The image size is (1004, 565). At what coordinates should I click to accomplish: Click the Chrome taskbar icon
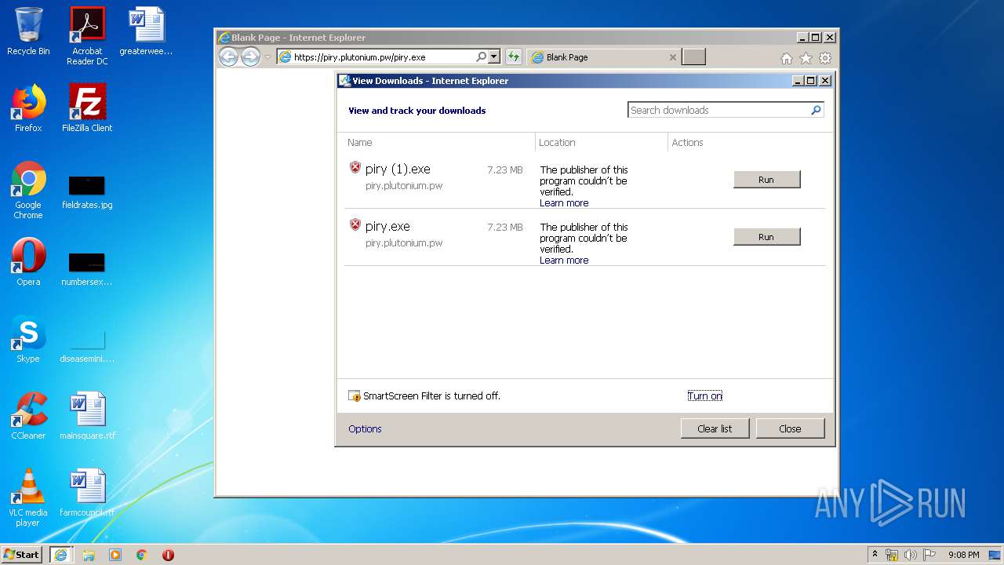(x=142, y=555)
